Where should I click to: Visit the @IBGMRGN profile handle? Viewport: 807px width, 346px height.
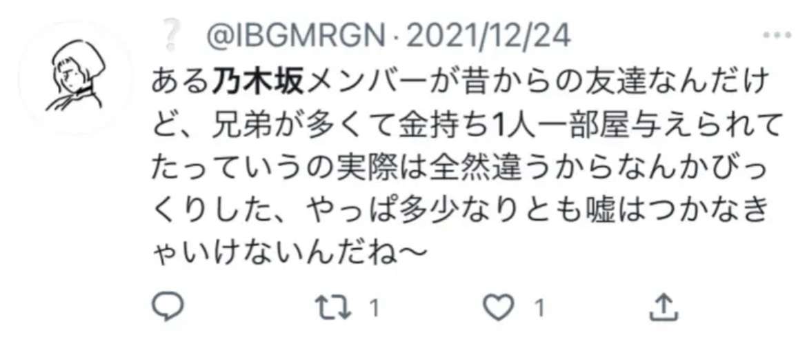tap(297, 37)
